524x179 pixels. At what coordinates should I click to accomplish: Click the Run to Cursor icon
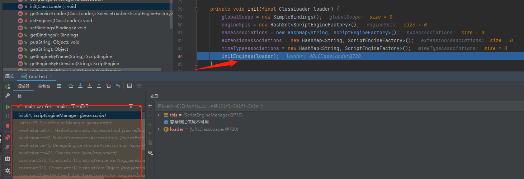[x=118, y=86]
